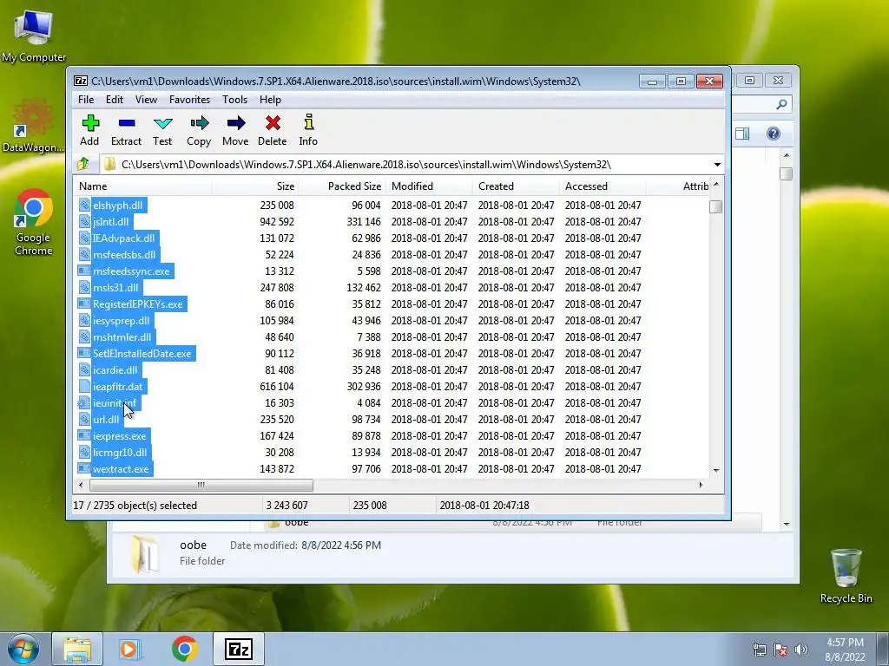
Task: Click the 7-Zip taskbar button
Action: (238, 649)
